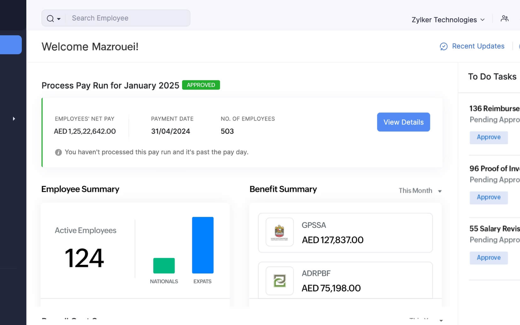Approve the 96 Proof of Investment task
The width and height of the screenshot is (520, 325).
[489, 197]
